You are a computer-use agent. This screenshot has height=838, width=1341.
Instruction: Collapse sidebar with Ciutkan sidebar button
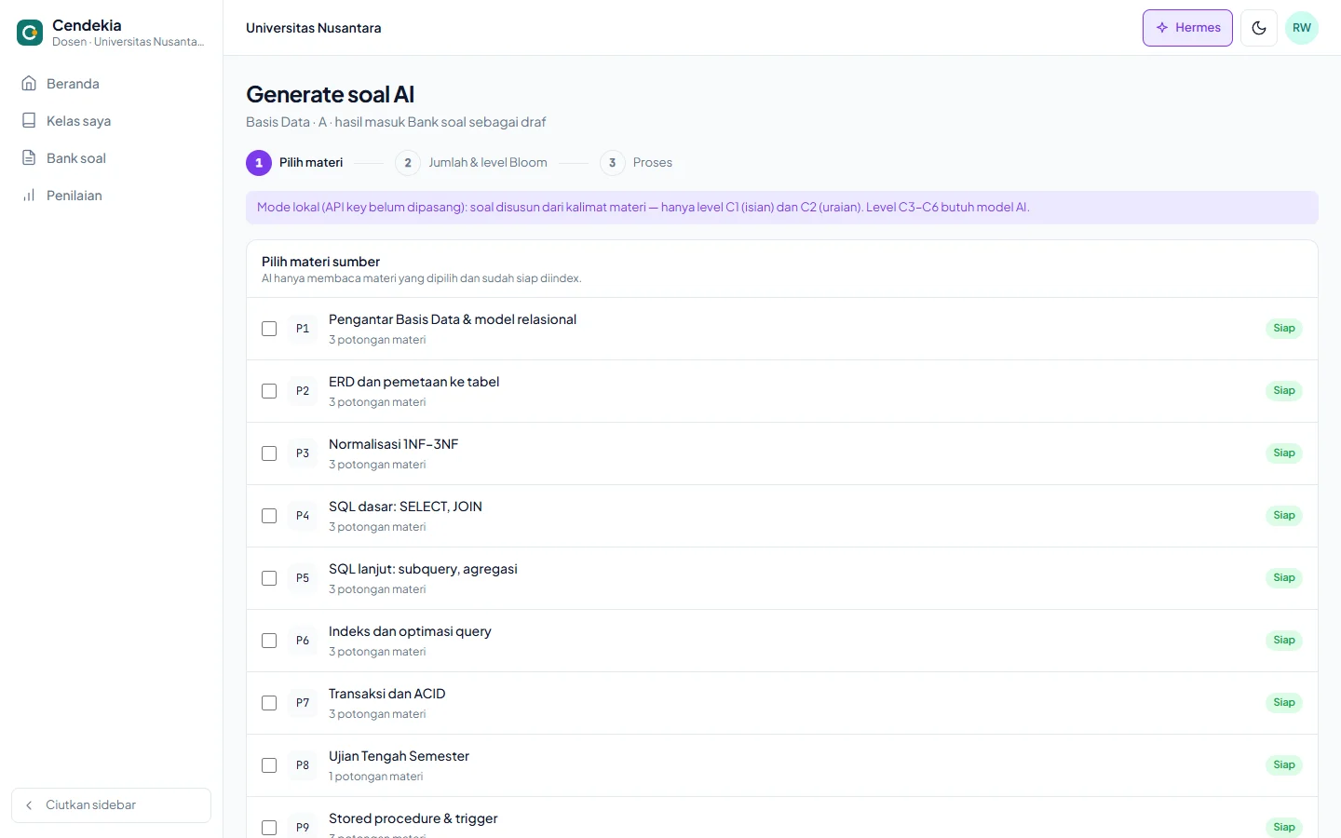coord(112,805)
